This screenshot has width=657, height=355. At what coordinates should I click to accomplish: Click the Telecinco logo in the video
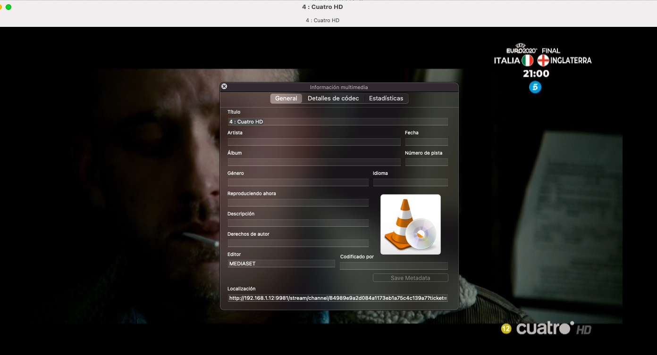click(x=535, y=87)
